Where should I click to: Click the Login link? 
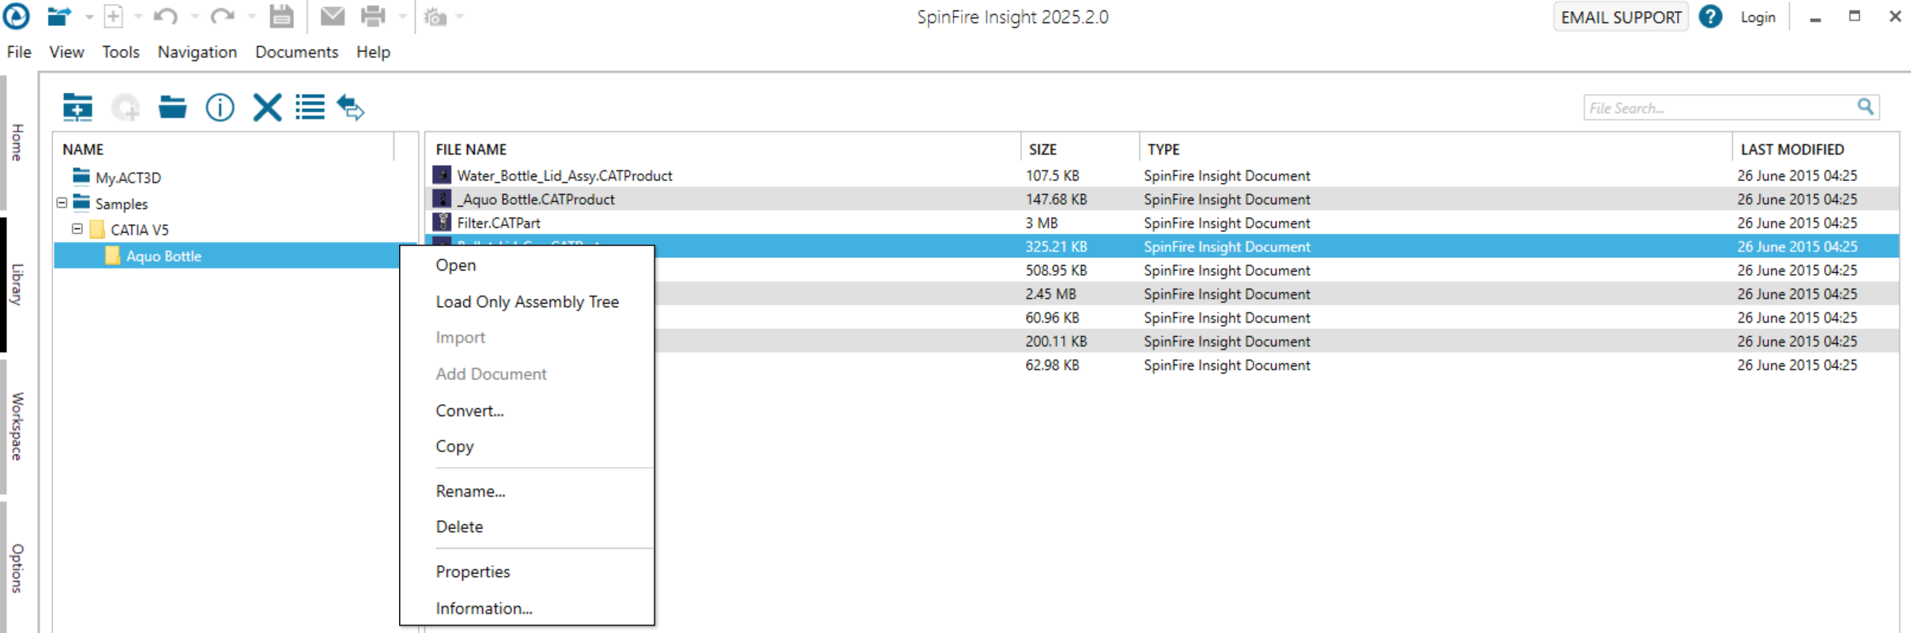pos(1758,17)
